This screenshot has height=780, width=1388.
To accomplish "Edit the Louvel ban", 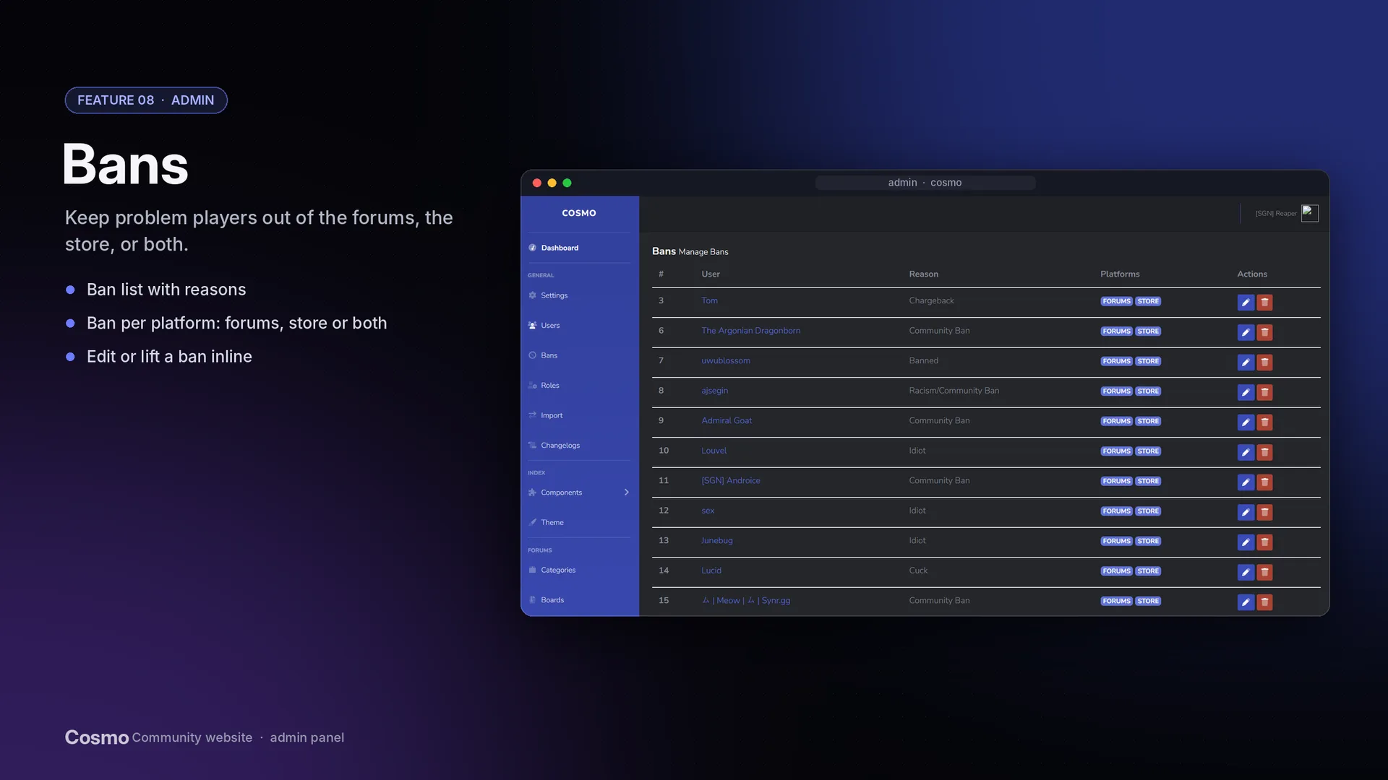I will [x=1246, y=452].
